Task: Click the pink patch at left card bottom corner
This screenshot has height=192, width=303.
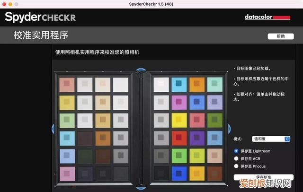Action: tap(67, 174)
